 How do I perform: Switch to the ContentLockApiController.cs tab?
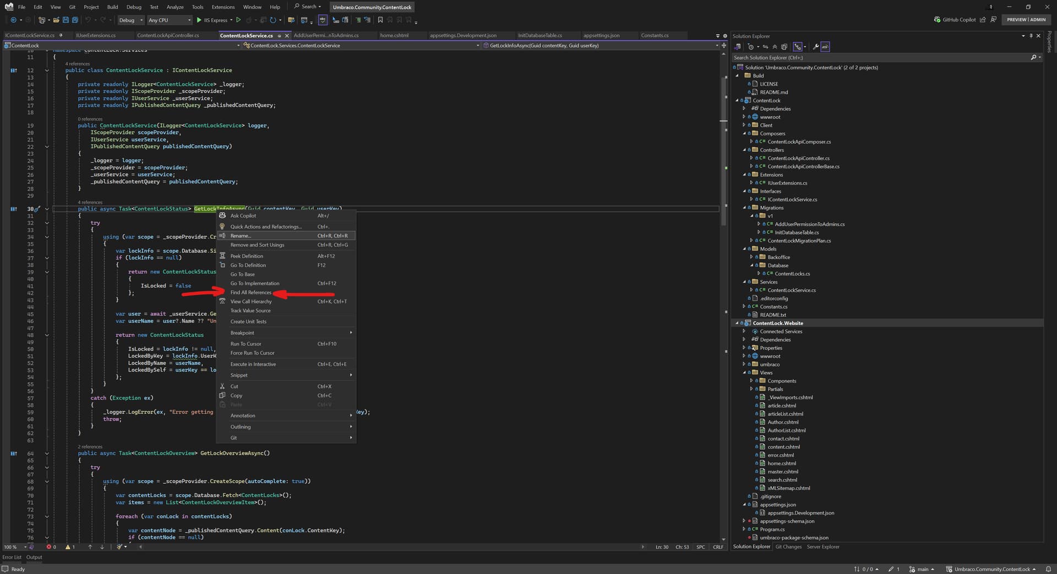[168, 35]
